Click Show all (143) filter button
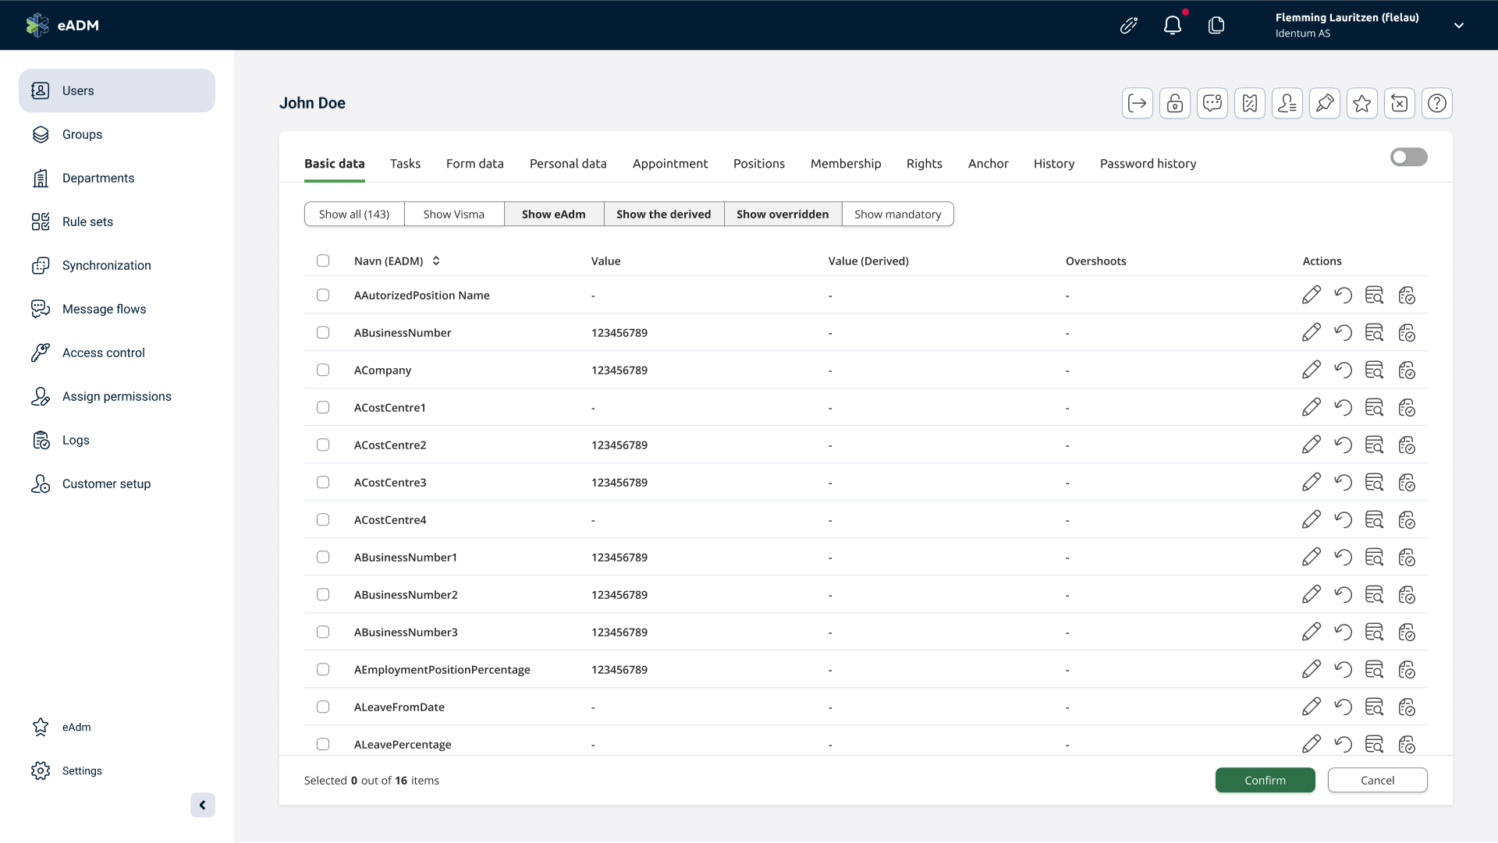This screenshot has width=1498, height=843. click(354, 214)
